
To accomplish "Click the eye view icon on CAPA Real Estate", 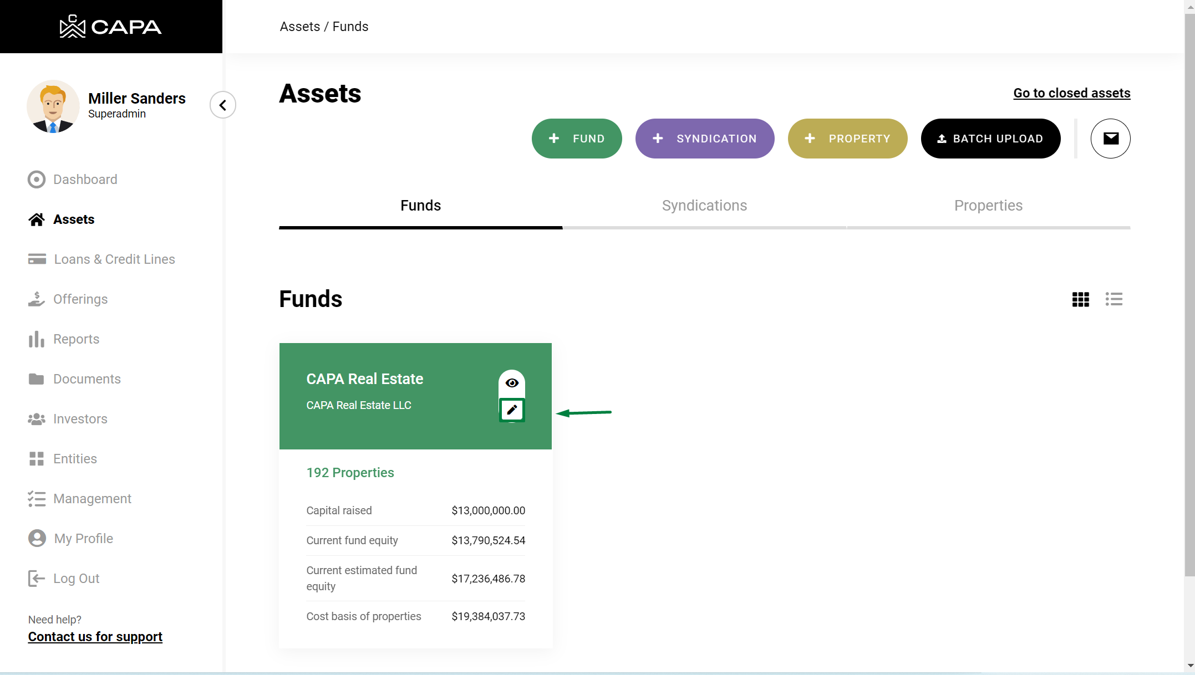I will tap(512, 383).
